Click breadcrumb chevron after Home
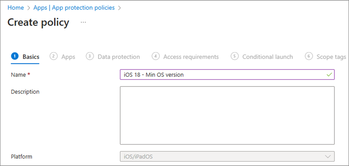Viewport: 349px width, 166px height. click(29, 8)
